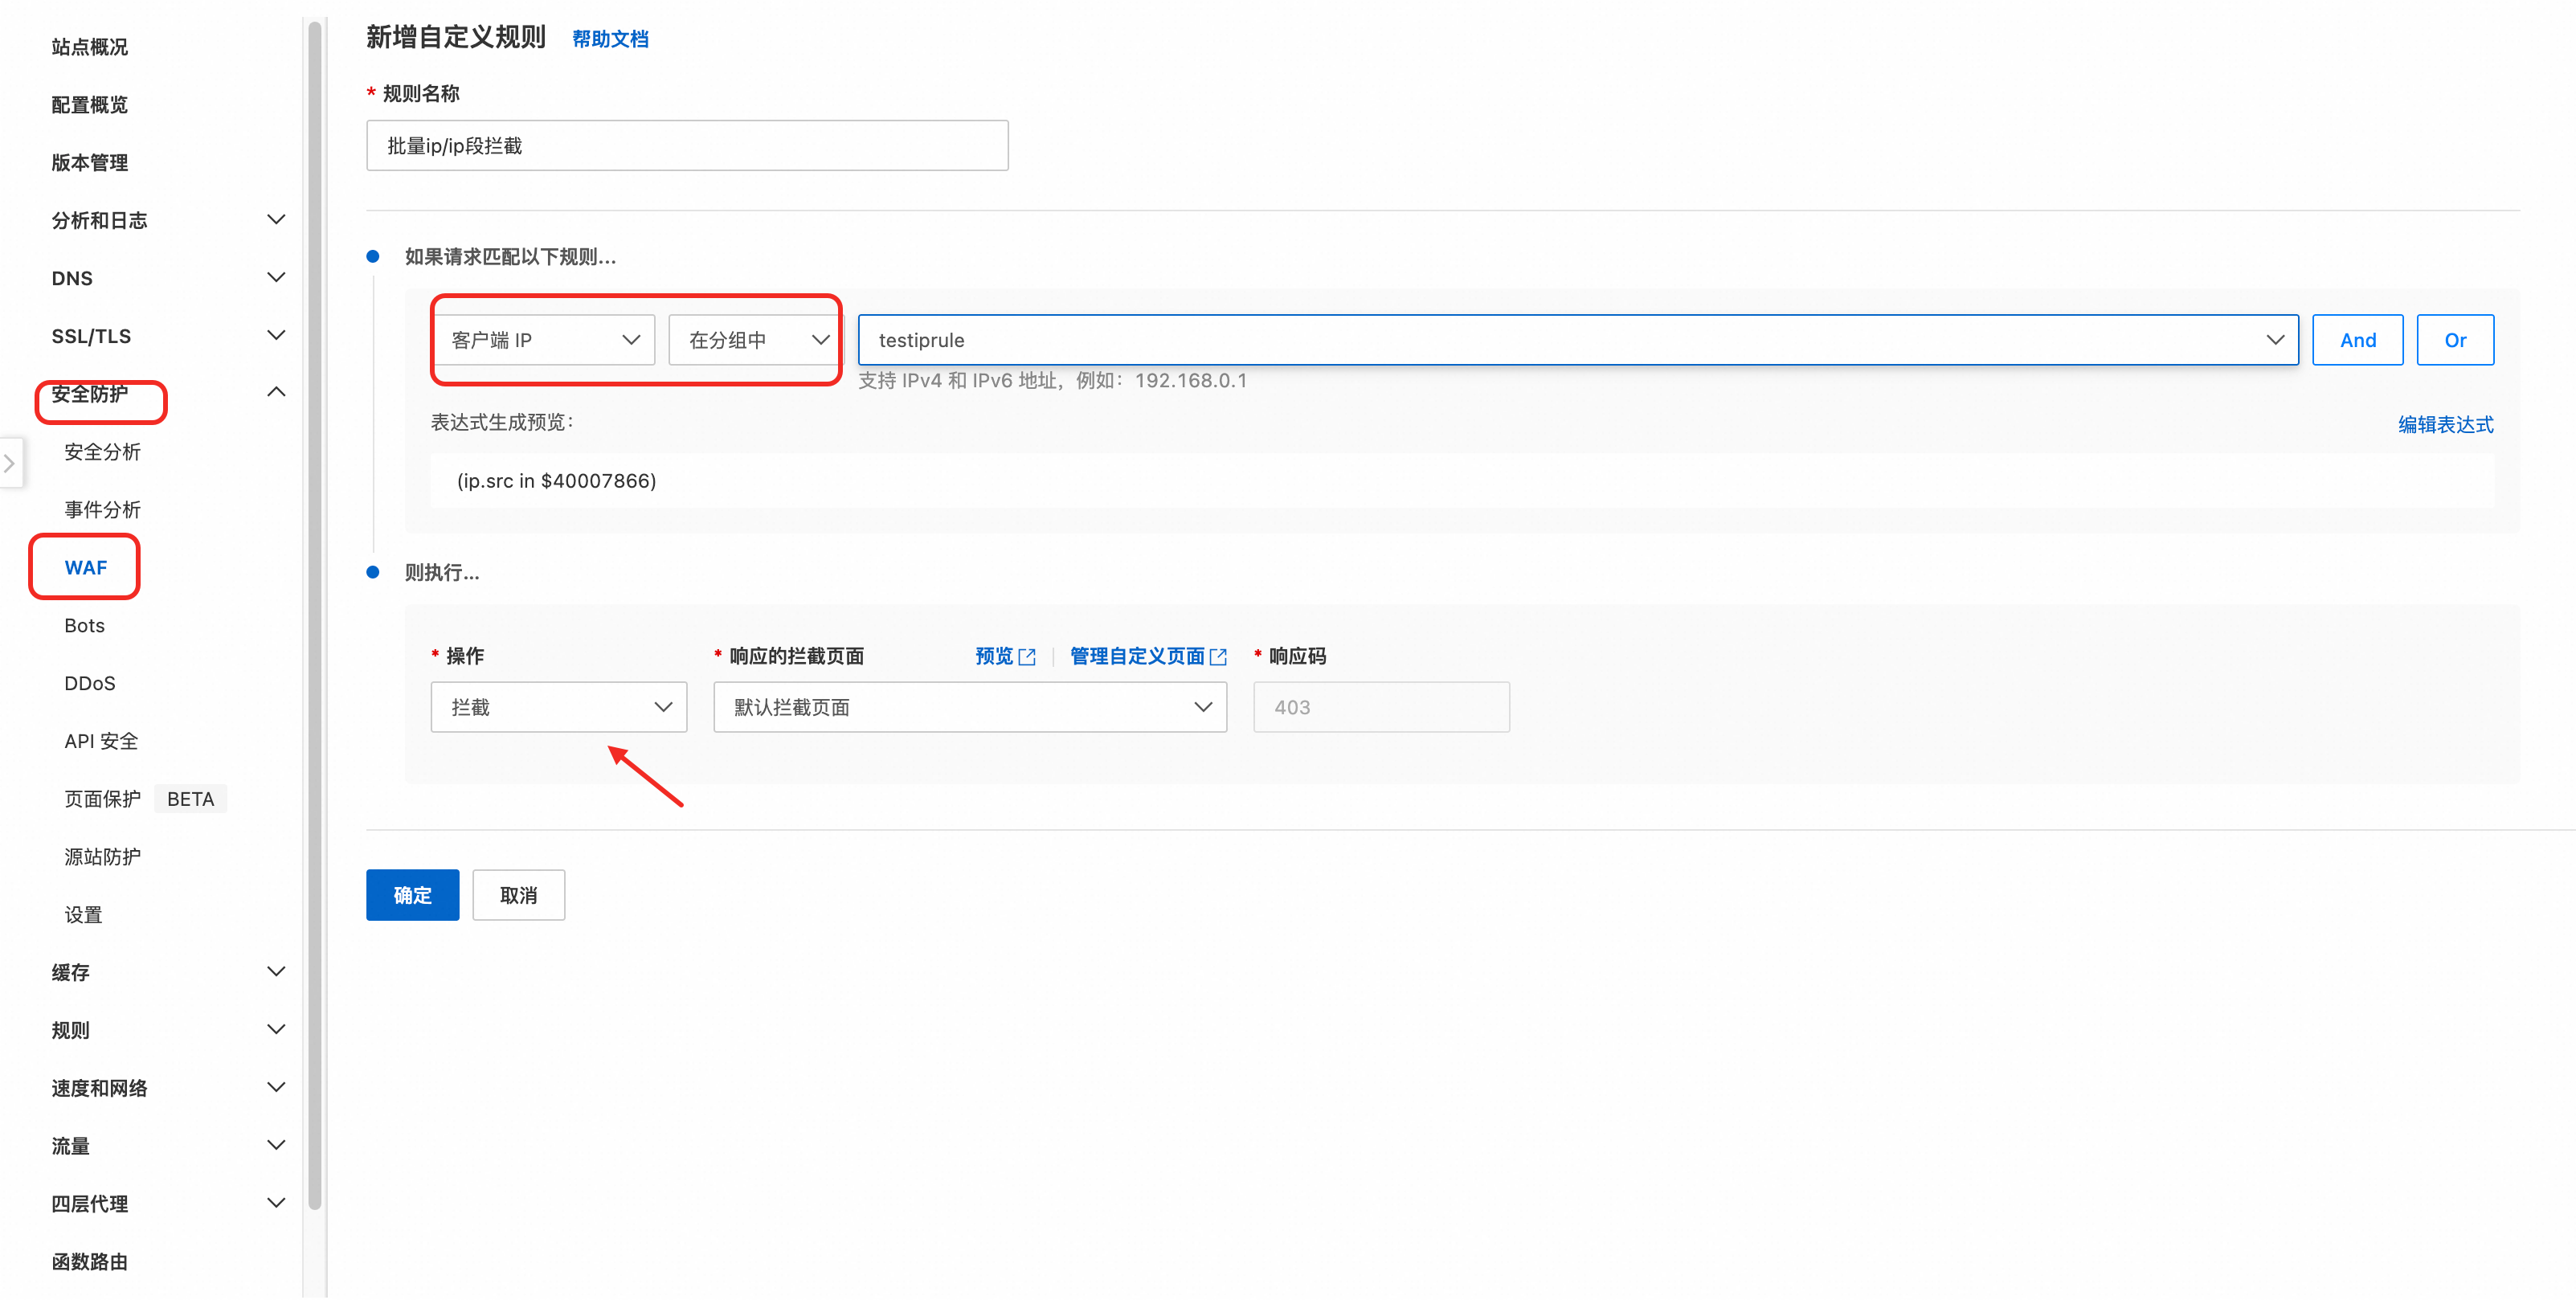Viewport: 2576px width, 1300px height.
Task: Click external-link icon beside 管理自定义页面
Action: point(1218,657)
